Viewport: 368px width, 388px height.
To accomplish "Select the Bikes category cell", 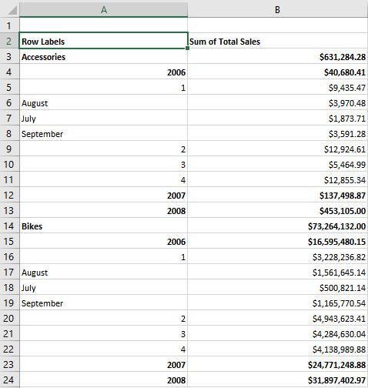I will 103,226.
